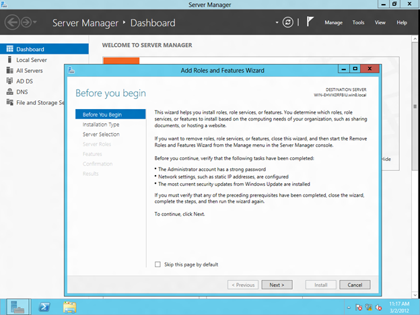Click the refresh icon in the header
The height and width of the screenshot is (315, 420).
click(x=288, y=22)
